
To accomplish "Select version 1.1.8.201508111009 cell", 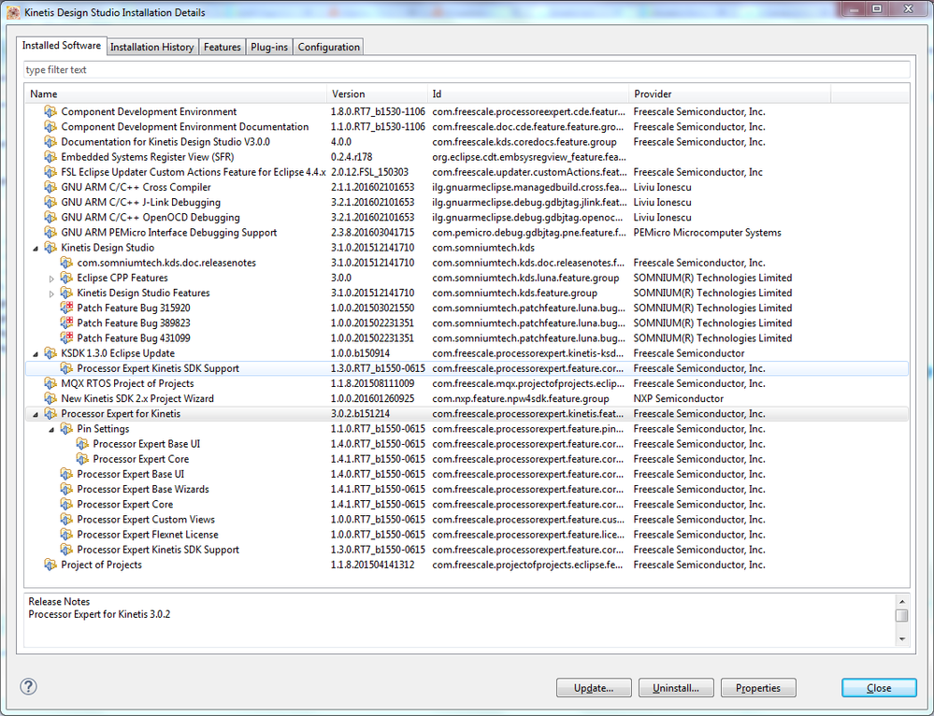I will pyautogui.click(x=371, y=383).
